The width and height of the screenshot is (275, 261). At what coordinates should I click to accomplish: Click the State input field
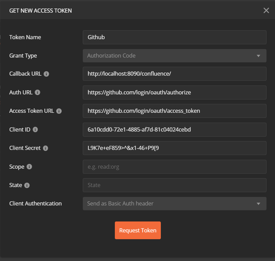[x=174, y=185]
